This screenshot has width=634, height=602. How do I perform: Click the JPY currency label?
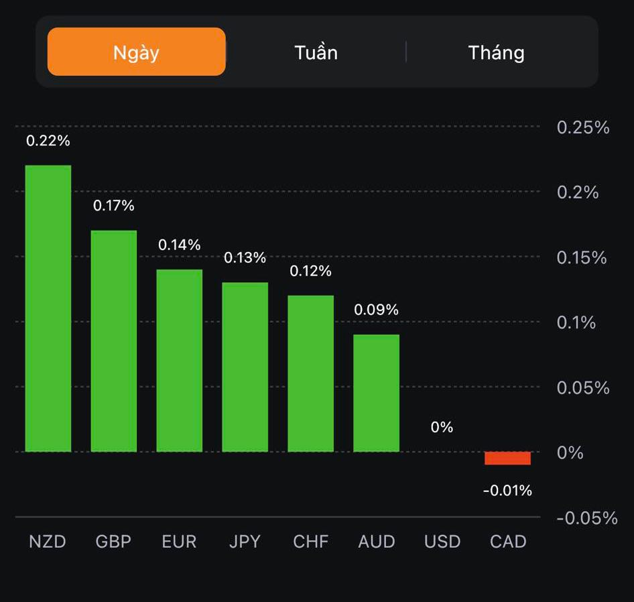click(x=245, y=542)
